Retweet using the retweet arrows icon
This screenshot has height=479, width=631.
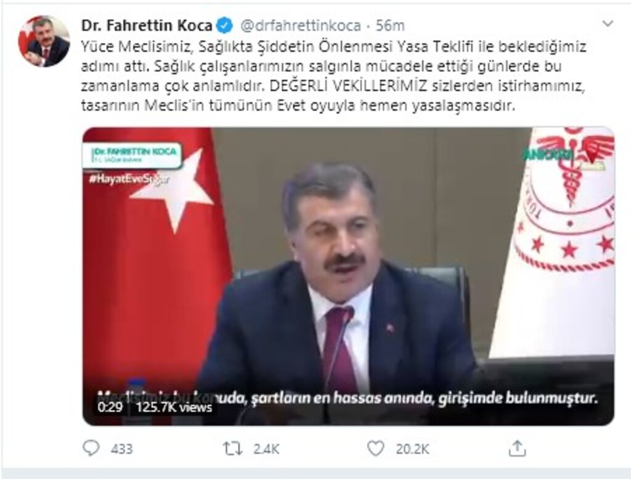232,448
